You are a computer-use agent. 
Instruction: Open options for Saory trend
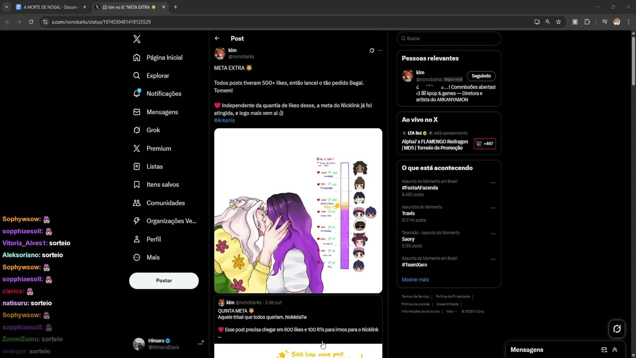[493, 234]
